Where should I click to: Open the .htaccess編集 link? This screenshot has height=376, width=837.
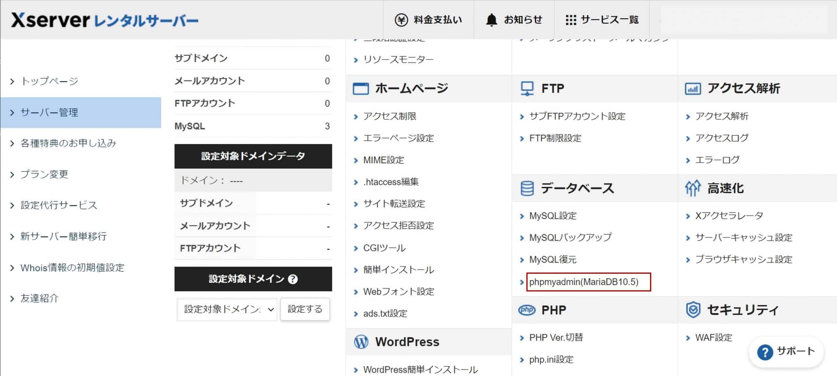pyautogui.click(x=391, y=182)
